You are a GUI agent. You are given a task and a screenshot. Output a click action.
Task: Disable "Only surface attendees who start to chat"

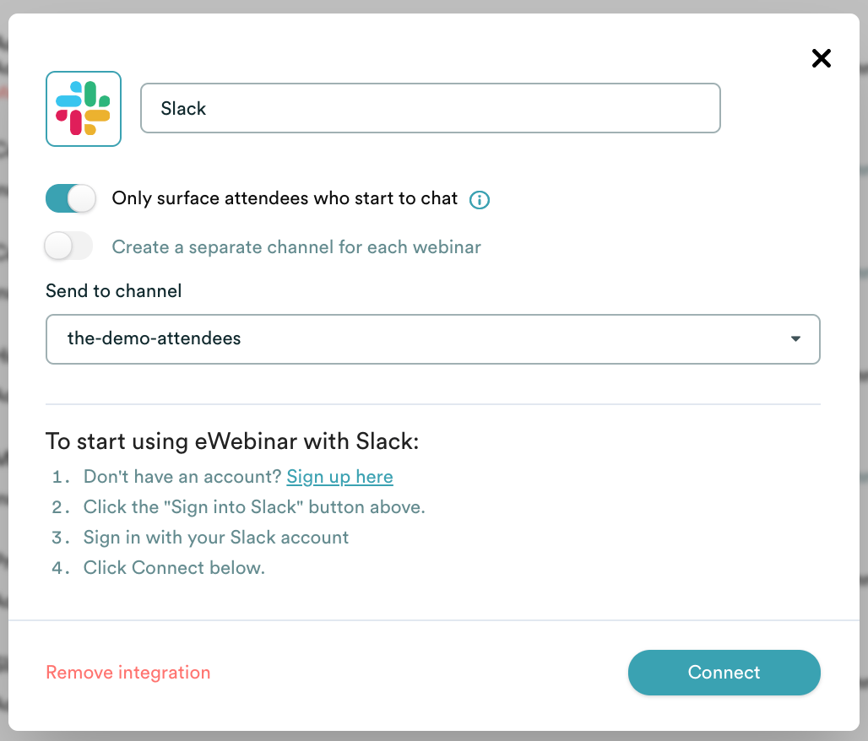coord(70,197)
